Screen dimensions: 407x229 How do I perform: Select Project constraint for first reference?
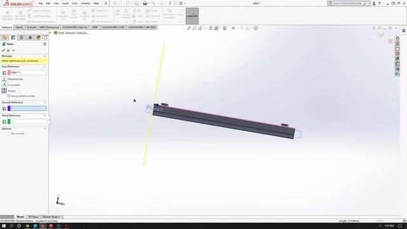click(x=4, y=90)
